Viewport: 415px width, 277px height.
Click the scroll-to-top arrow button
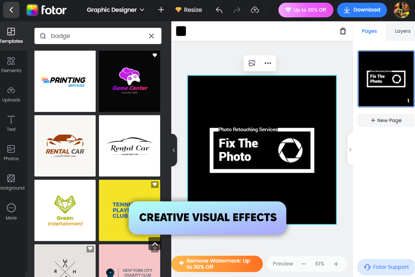coord(155,244)
